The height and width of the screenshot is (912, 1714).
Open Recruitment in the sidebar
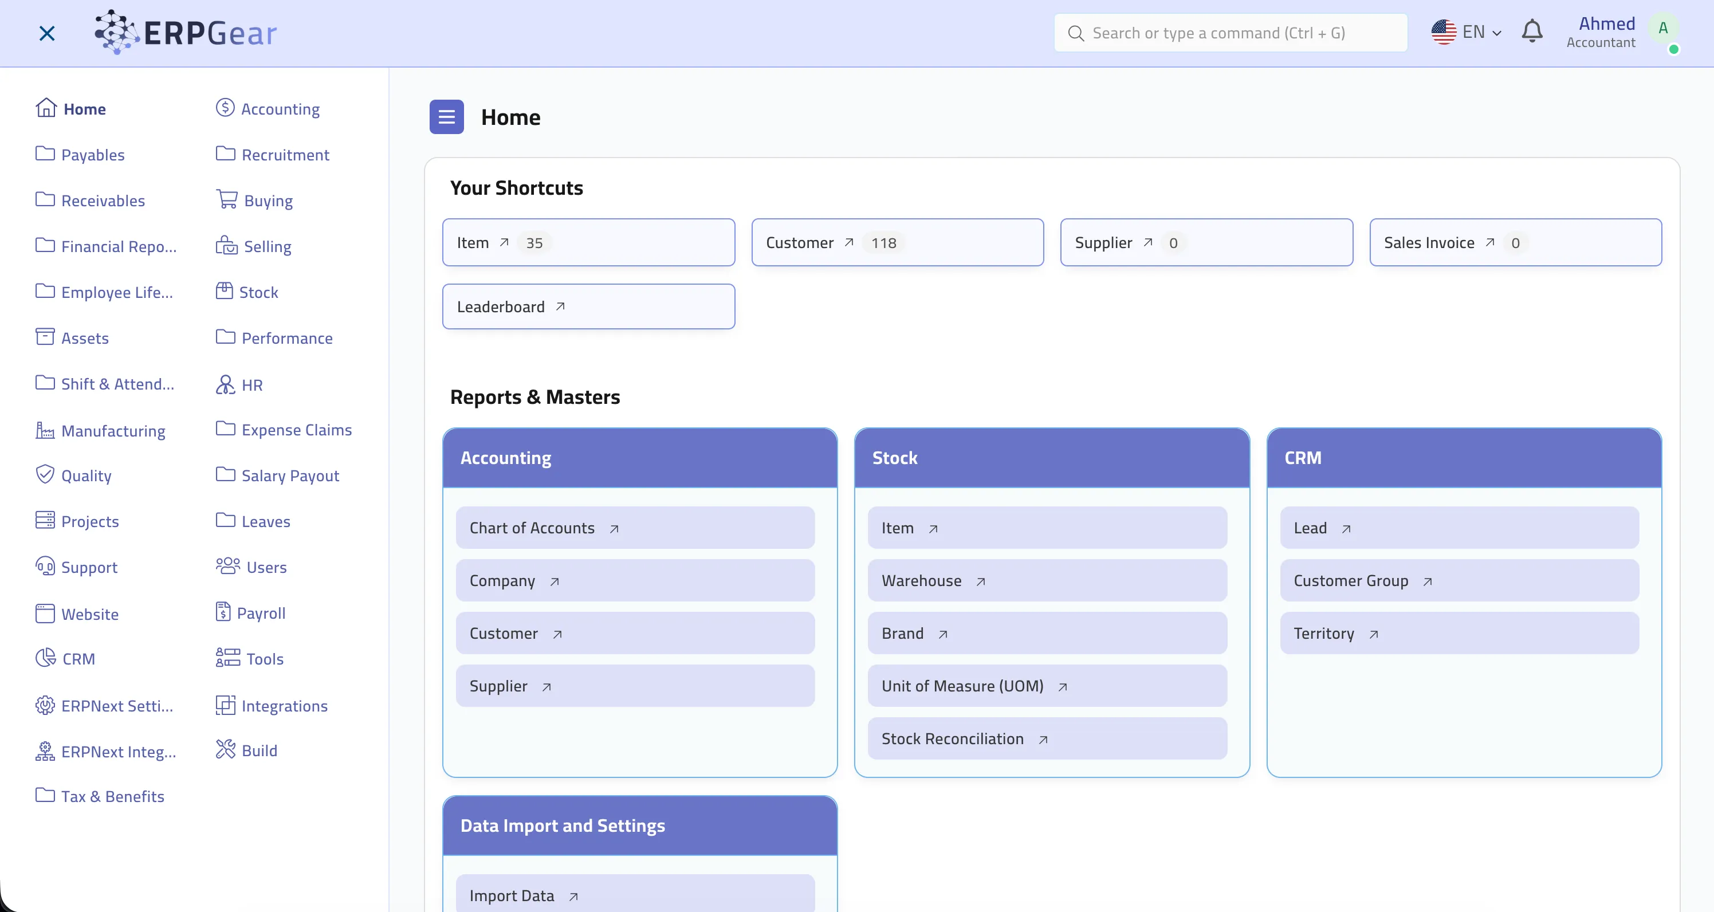(x=272, y=154)
